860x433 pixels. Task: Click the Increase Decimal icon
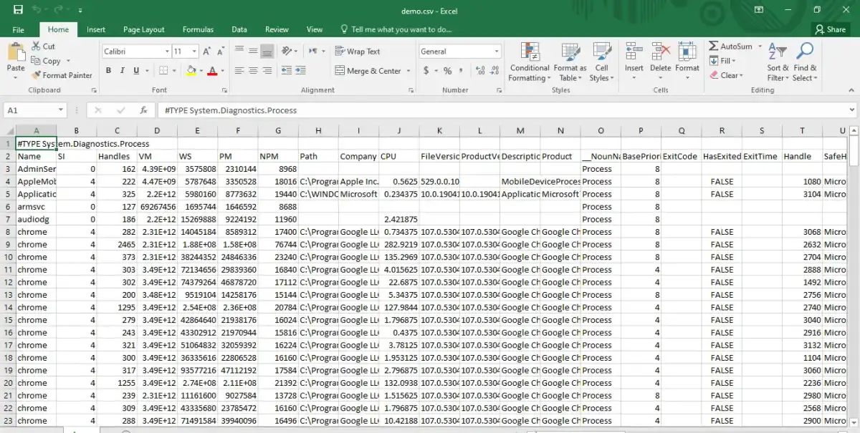tap(479, 70)
